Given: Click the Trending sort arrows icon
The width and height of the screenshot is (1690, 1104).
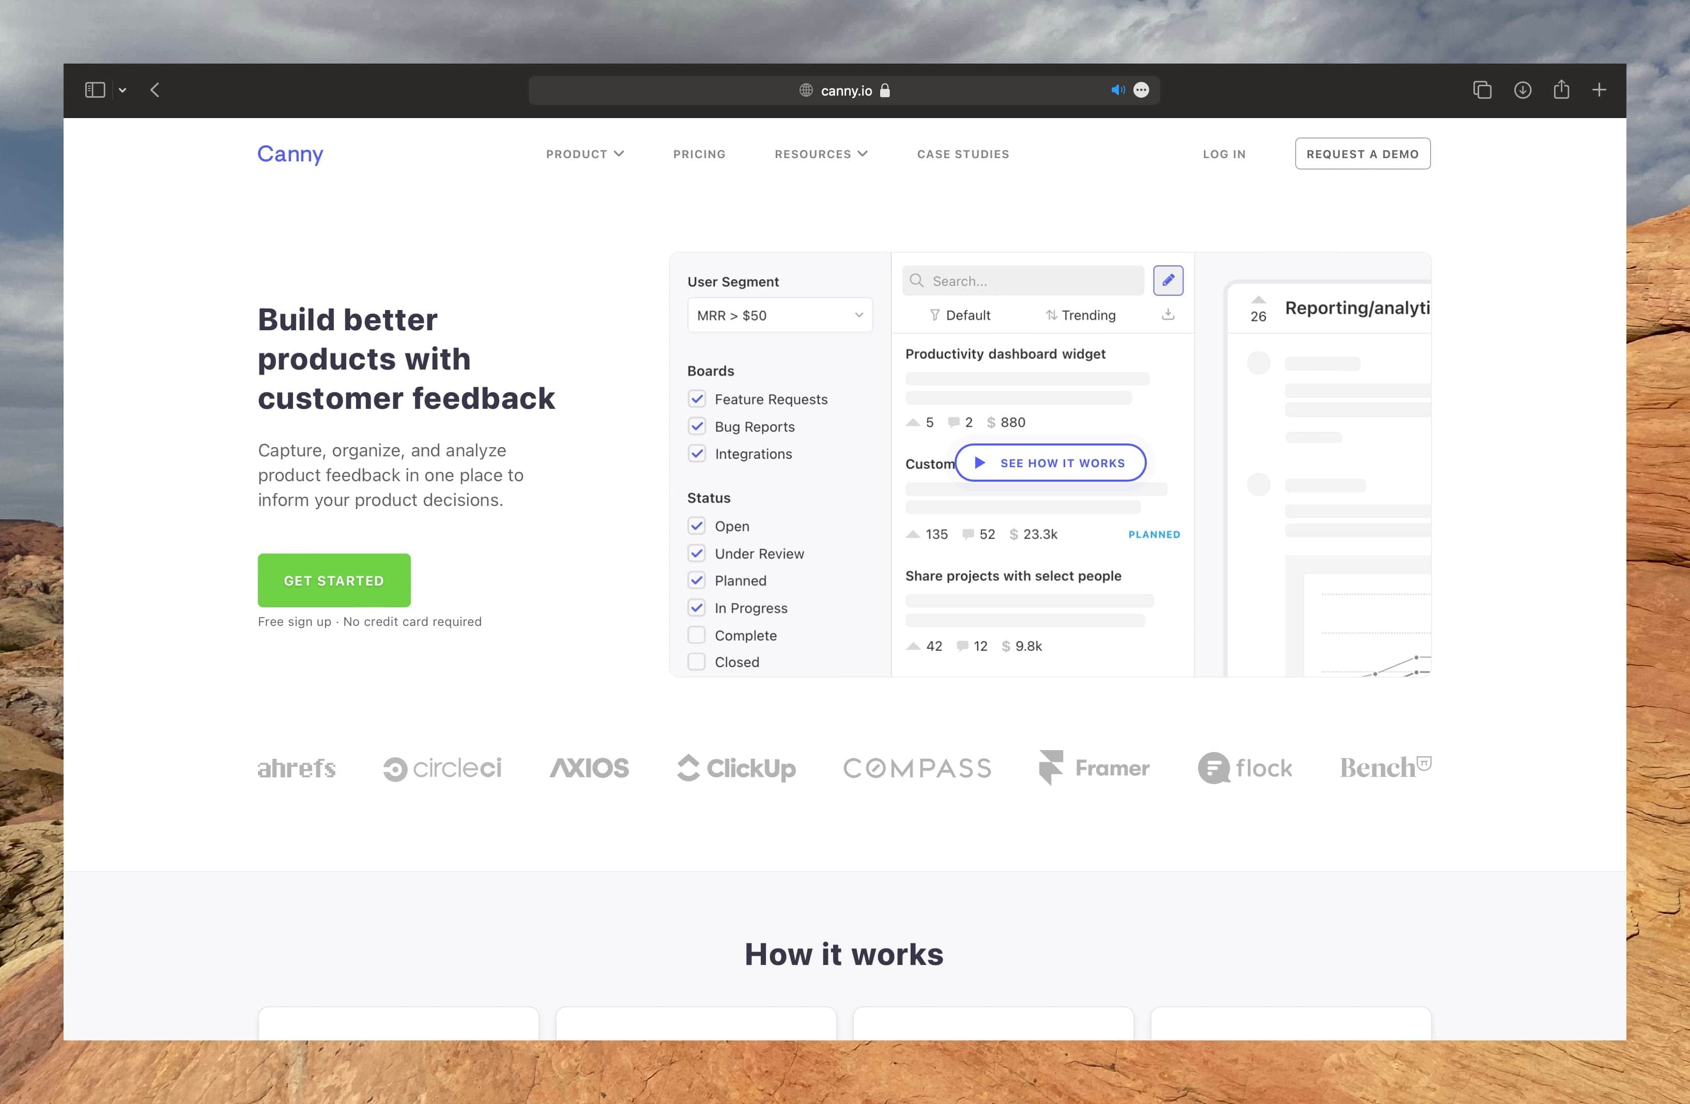Looking at the screenshot, I should pos(1052,315).
